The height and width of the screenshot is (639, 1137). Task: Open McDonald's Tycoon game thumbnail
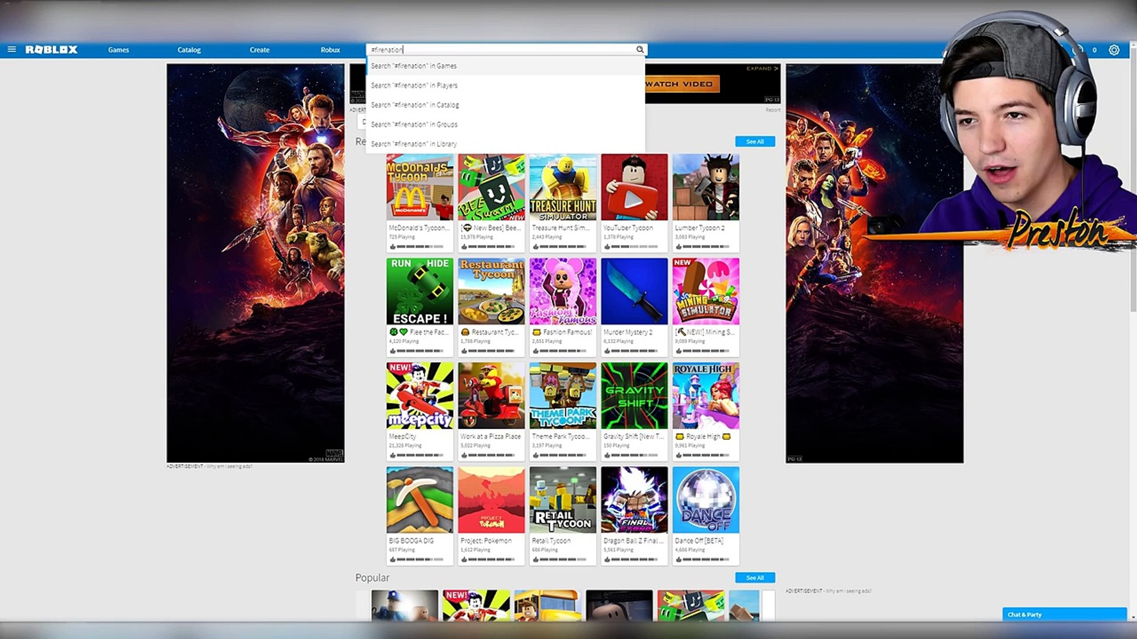(x=420, y=187)
